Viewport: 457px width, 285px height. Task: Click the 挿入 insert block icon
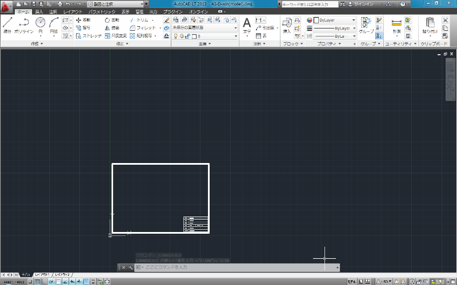pyautogui.click(x=287, y=26)
